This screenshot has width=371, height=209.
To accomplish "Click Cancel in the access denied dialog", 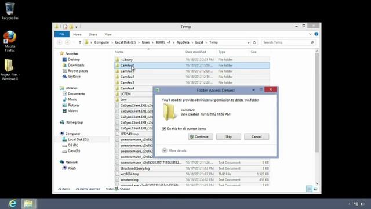I will click(x=256, y=137).
